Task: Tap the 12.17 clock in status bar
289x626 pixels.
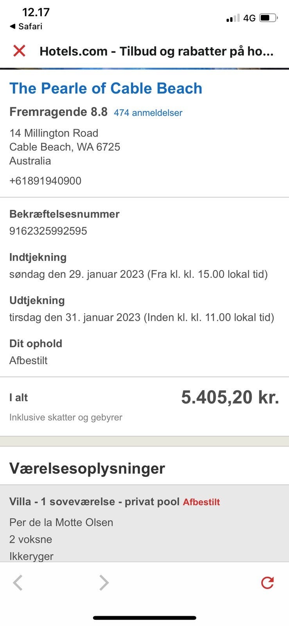Action: pyautogui.click(x=36, y=12)
